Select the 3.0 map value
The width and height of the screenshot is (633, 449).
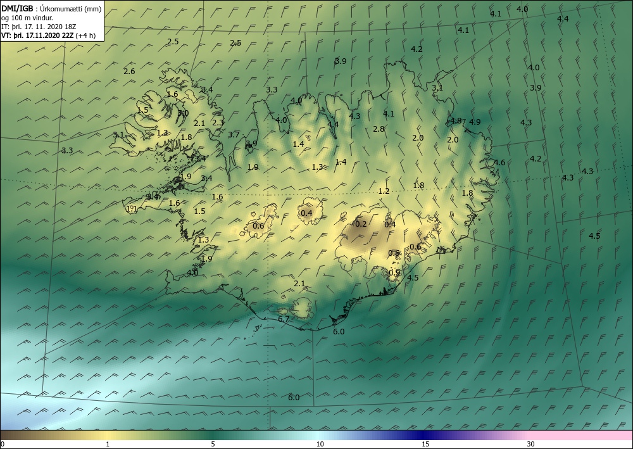(x=184, y=113)
